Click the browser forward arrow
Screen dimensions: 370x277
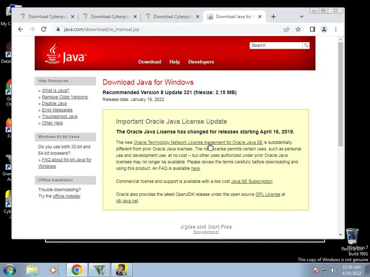click(x=32, y=30)
